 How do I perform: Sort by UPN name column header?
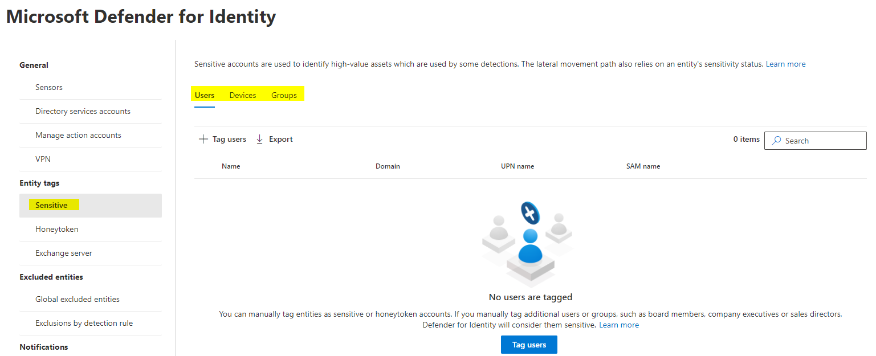(518, 166)
